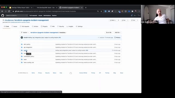Image resolution: width=175 pixels, height=98 pixels.
Task: Click the breadcrumb terraform-opsgenie-incident-management link
Action: point(44,33)
